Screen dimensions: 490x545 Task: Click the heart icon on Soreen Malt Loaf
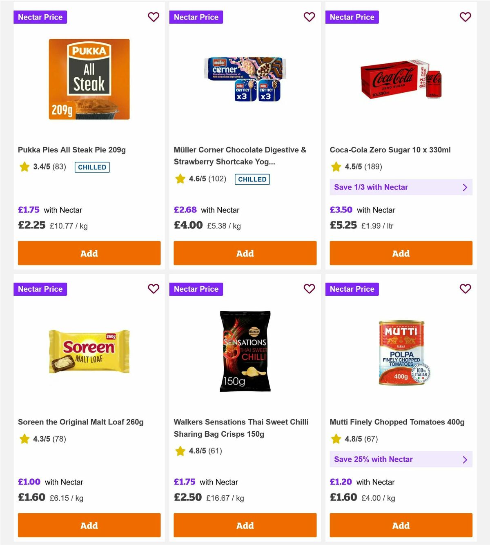pos(154,289)
